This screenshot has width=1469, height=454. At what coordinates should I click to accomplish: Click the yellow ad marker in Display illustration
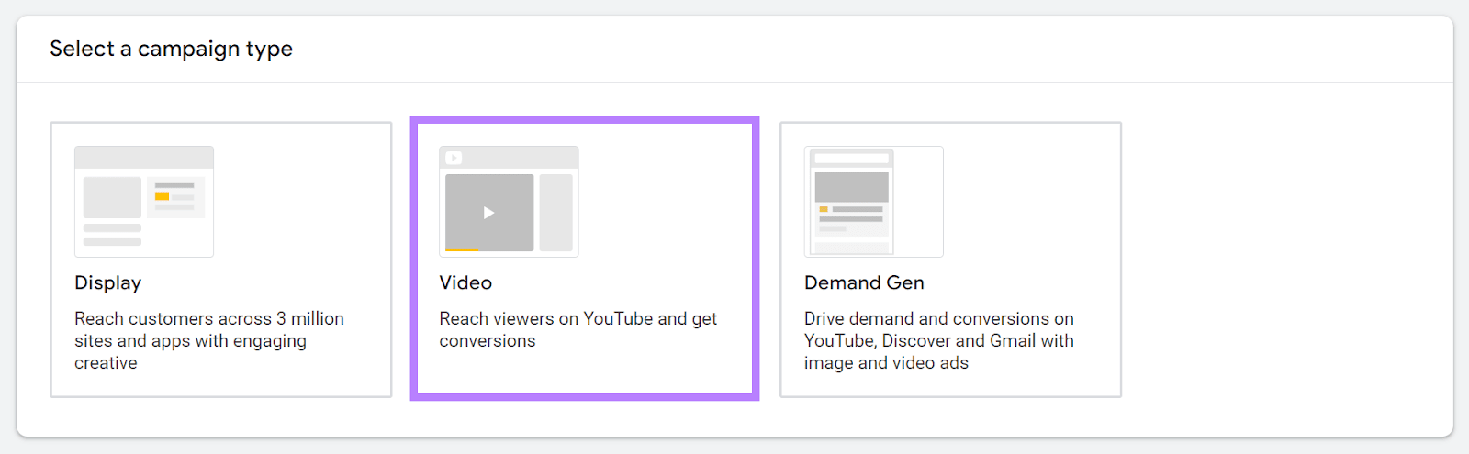click(x=162, y=196)
